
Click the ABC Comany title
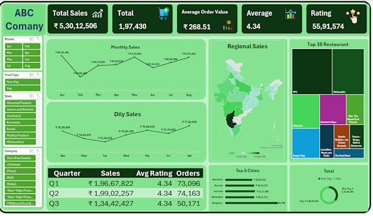tap(24, 20)
